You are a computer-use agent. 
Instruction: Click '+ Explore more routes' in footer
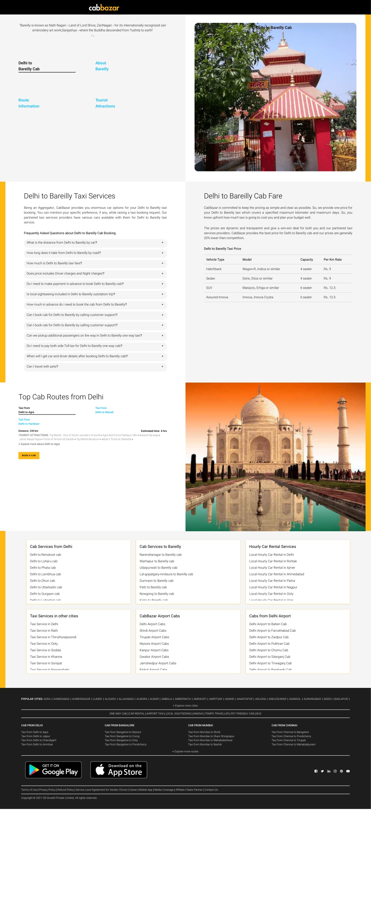click(185, 751)
